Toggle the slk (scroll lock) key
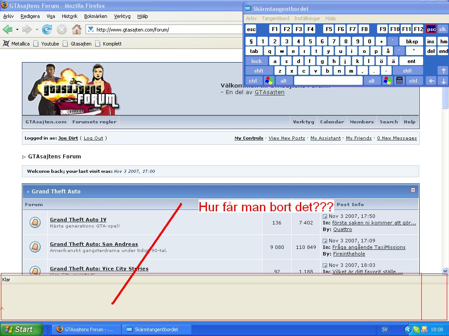This screenshot has height=336, width=449. pos(443,29)
